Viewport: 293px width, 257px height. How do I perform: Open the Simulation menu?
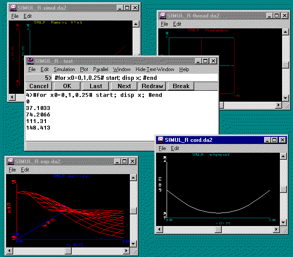click(x=64, y=69)
